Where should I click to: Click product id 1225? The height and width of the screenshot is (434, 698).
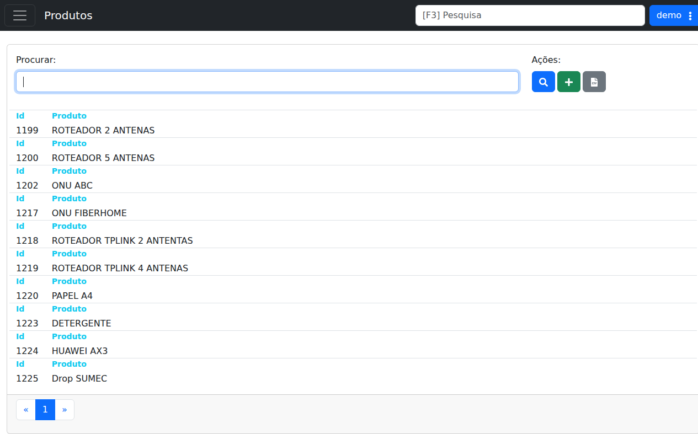click(x=27, y=379)
